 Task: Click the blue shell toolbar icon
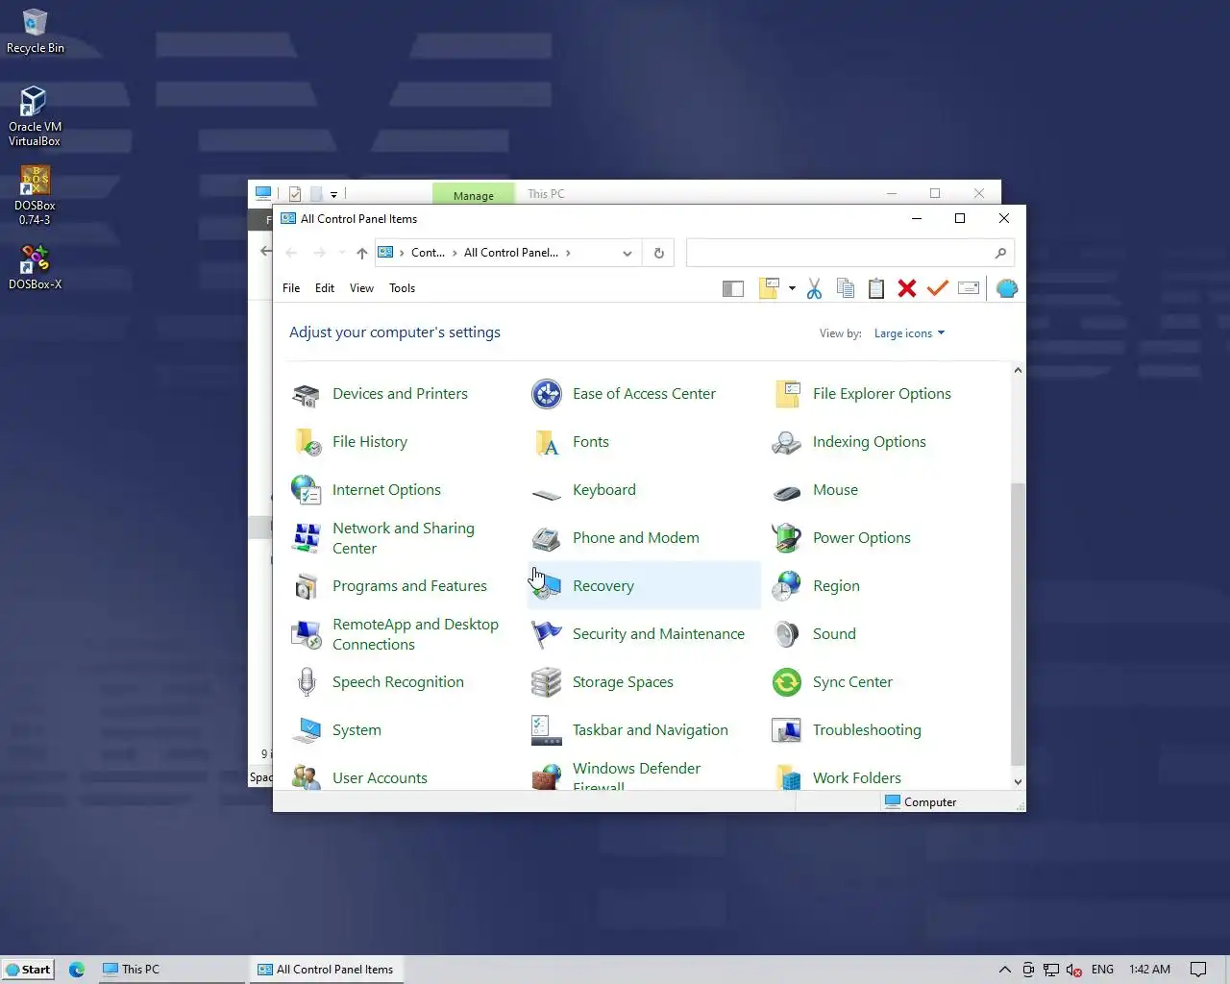(1007, 288)
